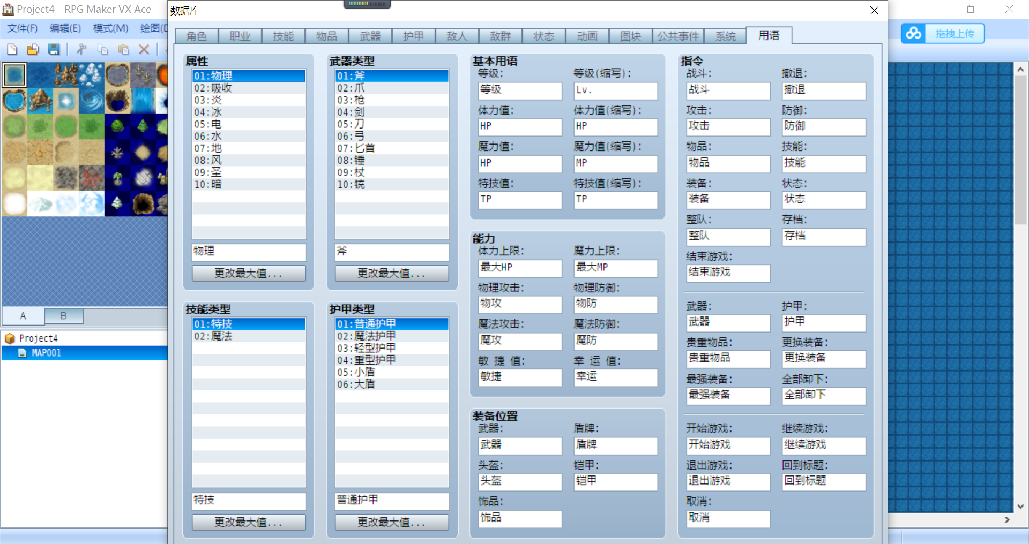Click the 饰品 equipment slot input field

point(520,519)
